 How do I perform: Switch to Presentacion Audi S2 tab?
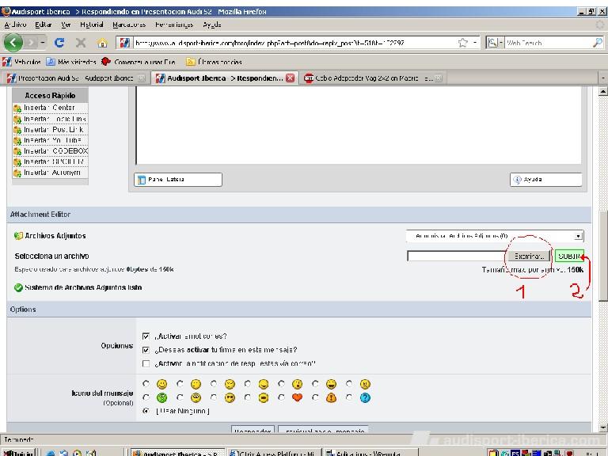[76, 78]
